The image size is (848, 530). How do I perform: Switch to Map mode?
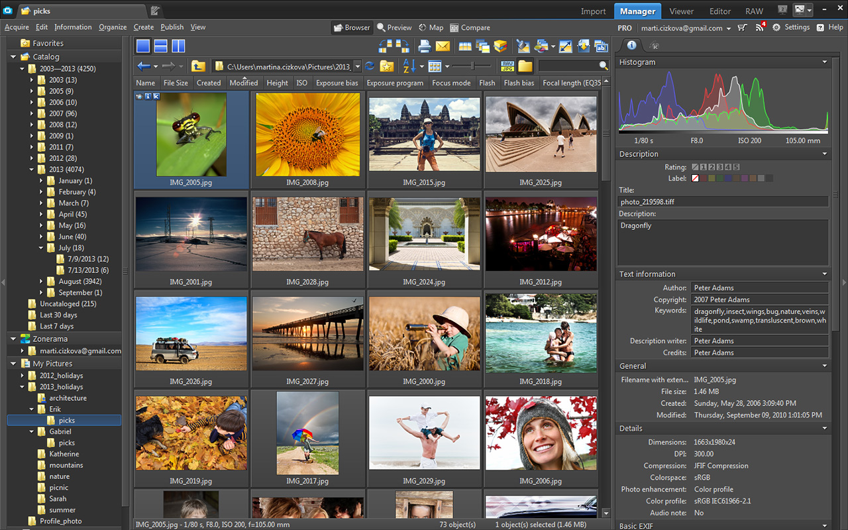(x=431, y=28)
